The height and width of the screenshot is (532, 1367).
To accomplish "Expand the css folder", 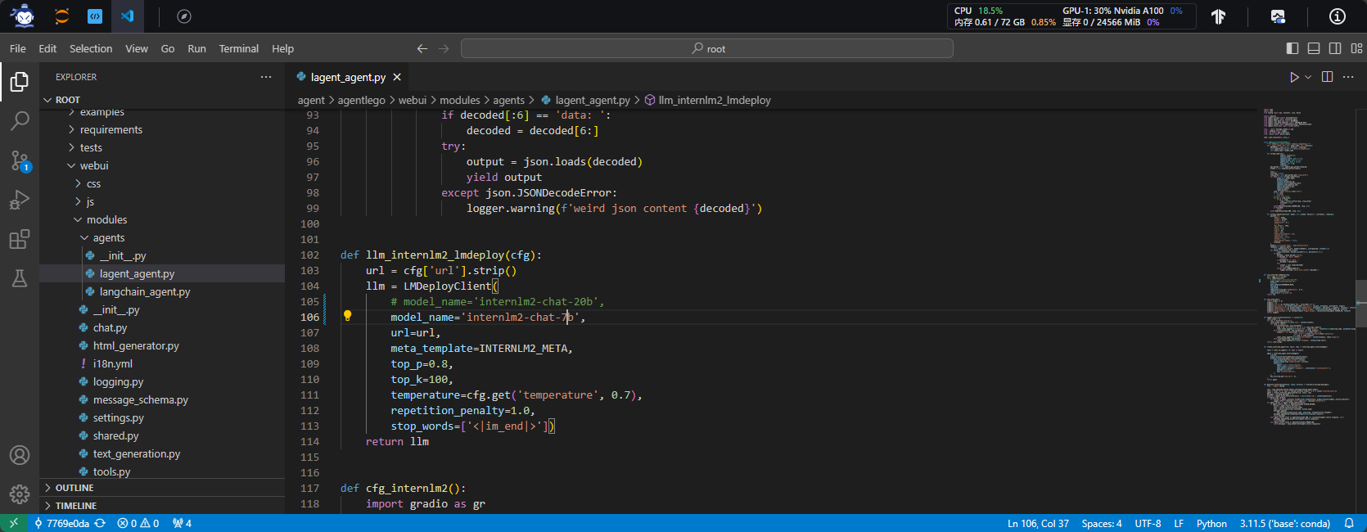I will (x=162, y=184).
